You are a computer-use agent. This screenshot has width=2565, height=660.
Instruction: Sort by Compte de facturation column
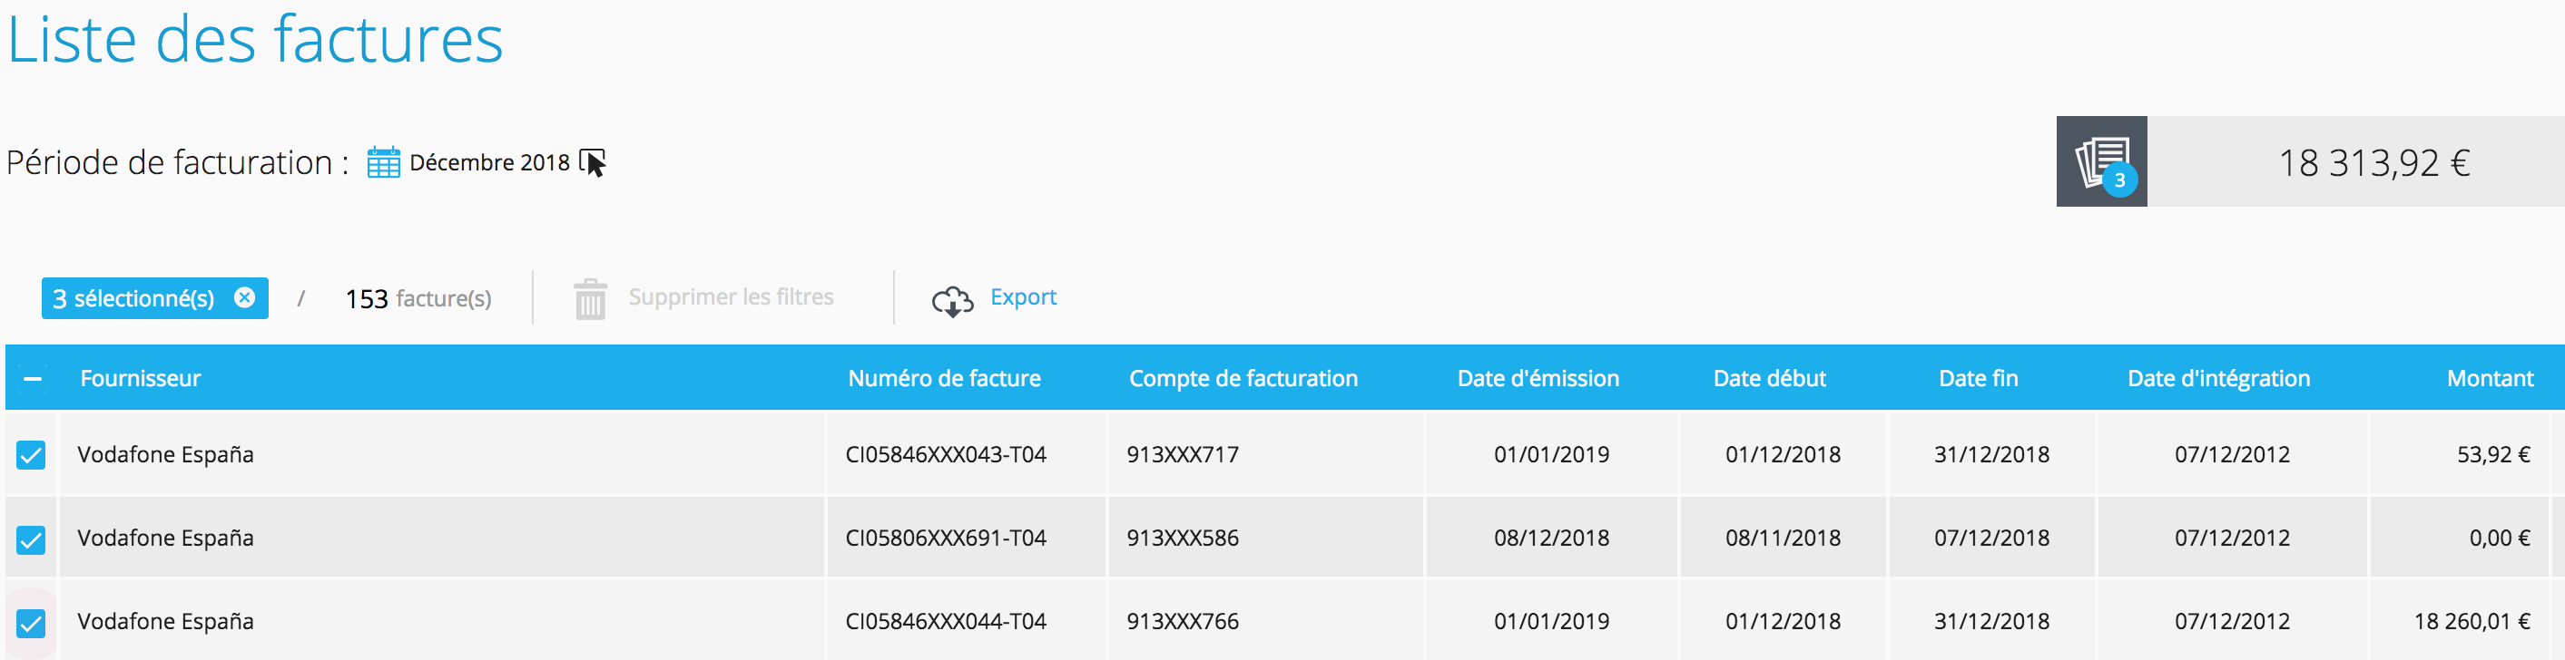[x=1243, y=379]
